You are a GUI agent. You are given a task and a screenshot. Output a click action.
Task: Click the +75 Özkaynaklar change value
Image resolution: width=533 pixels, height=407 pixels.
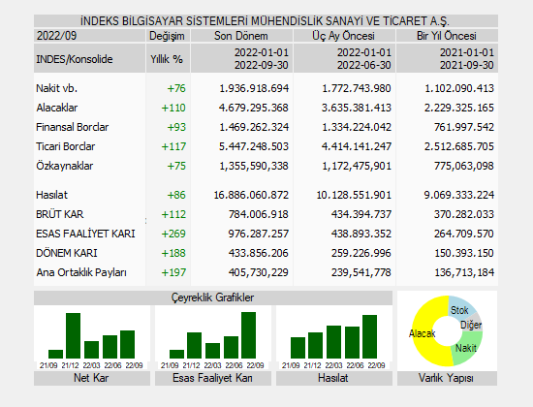click(176, 166)
